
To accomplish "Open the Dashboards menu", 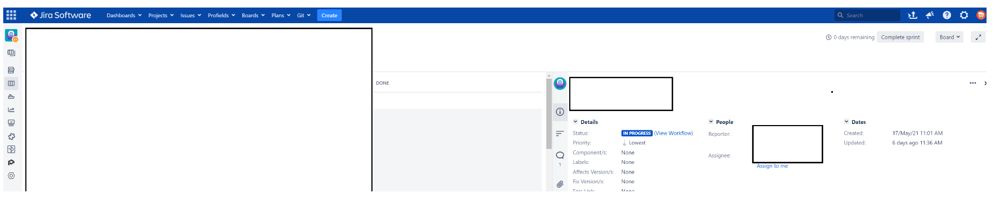I will tap(124, 15).
